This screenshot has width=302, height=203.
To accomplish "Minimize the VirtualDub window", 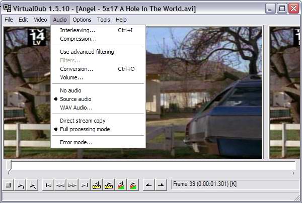I will (x=270, y=9).
